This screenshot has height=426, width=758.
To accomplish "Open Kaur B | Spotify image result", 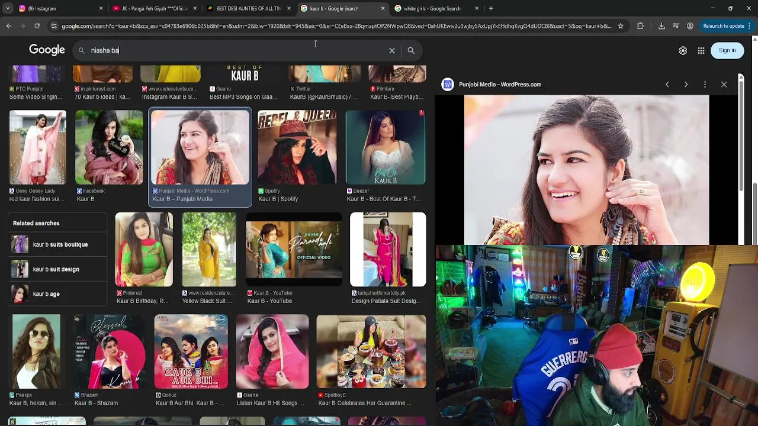I will point(297,148).
